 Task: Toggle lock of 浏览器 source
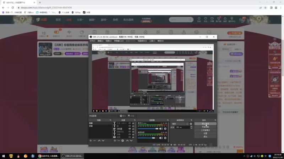click(x=133, y=129)
